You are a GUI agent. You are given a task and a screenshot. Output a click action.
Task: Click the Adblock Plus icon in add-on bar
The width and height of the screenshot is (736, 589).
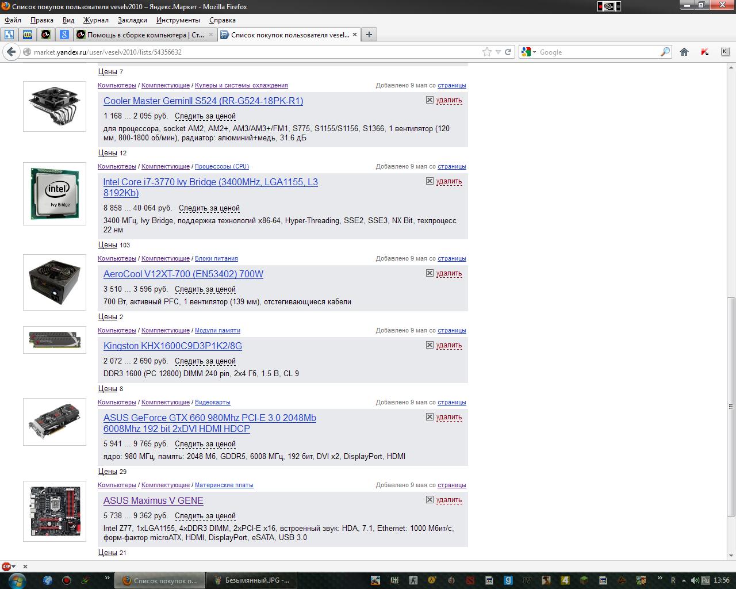tap(6, 567)
